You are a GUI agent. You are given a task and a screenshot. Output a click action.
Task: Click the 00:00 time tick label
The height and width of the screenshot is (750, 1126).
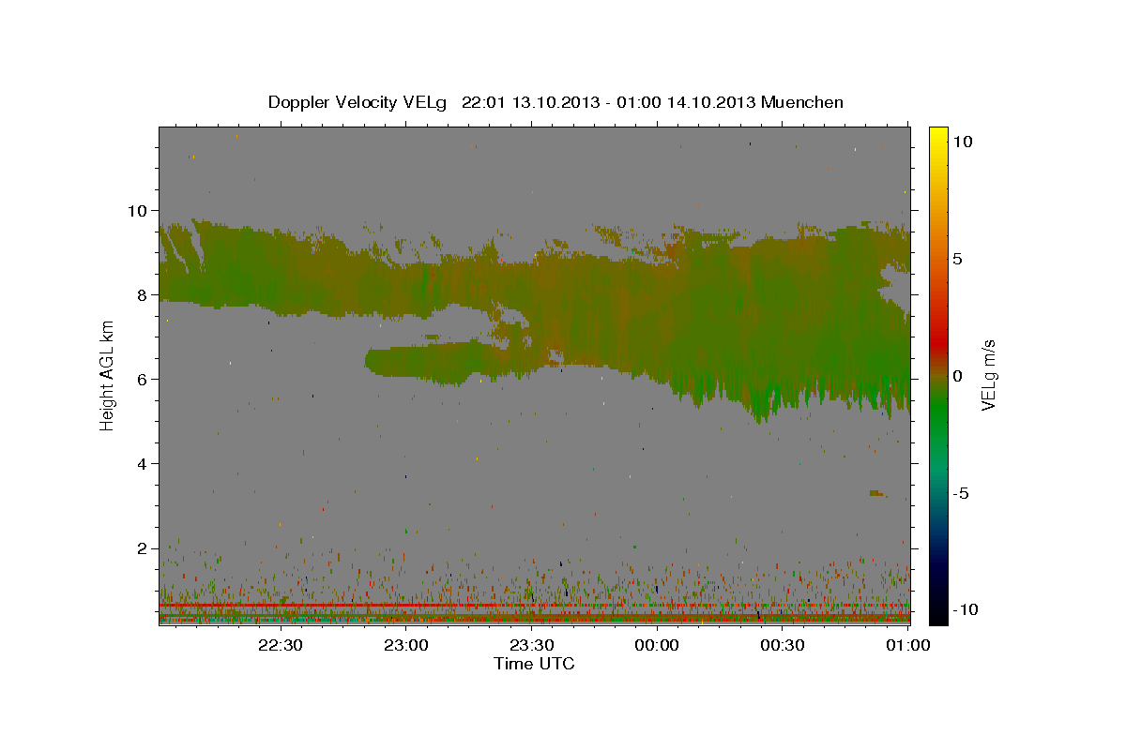657,646
